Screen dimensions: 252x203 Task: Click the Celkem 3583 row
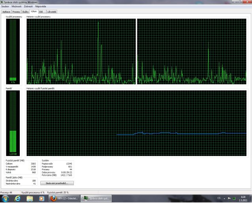[x=21, y=164]
